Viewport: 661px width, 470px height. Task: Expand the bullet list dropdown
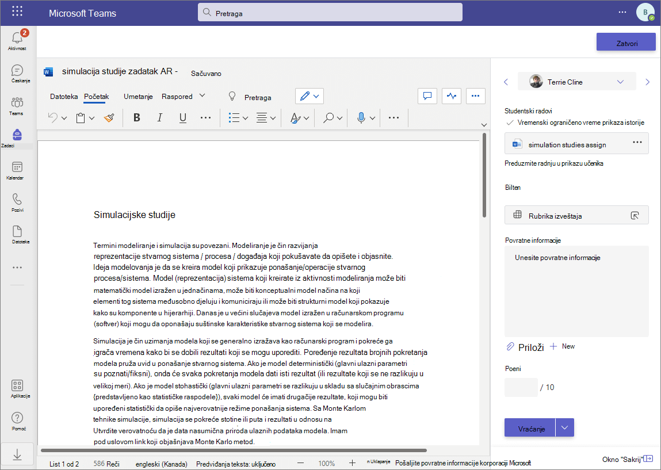click(245, 118)
